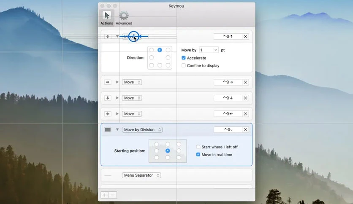The width and height of the screenshot is (353, 204).
Task: Select middle-right Starting position radio button
Action: coord(179,151)
